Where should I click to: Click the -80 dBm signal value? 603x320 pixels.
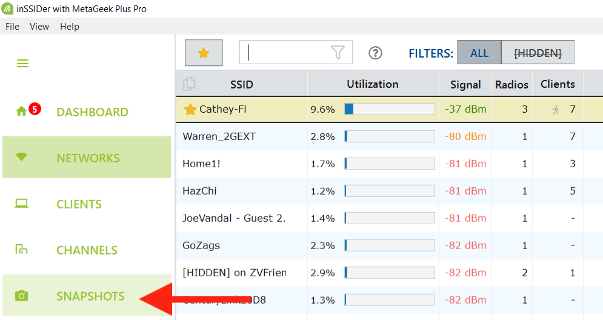click(465, 136)
